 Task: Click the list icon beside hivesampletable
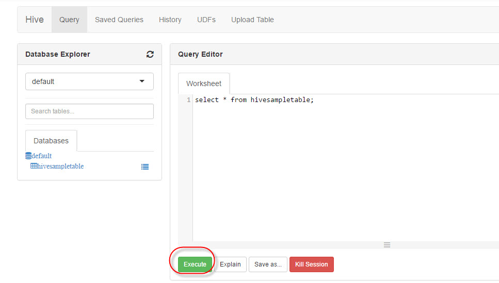[x=145, y=167]
